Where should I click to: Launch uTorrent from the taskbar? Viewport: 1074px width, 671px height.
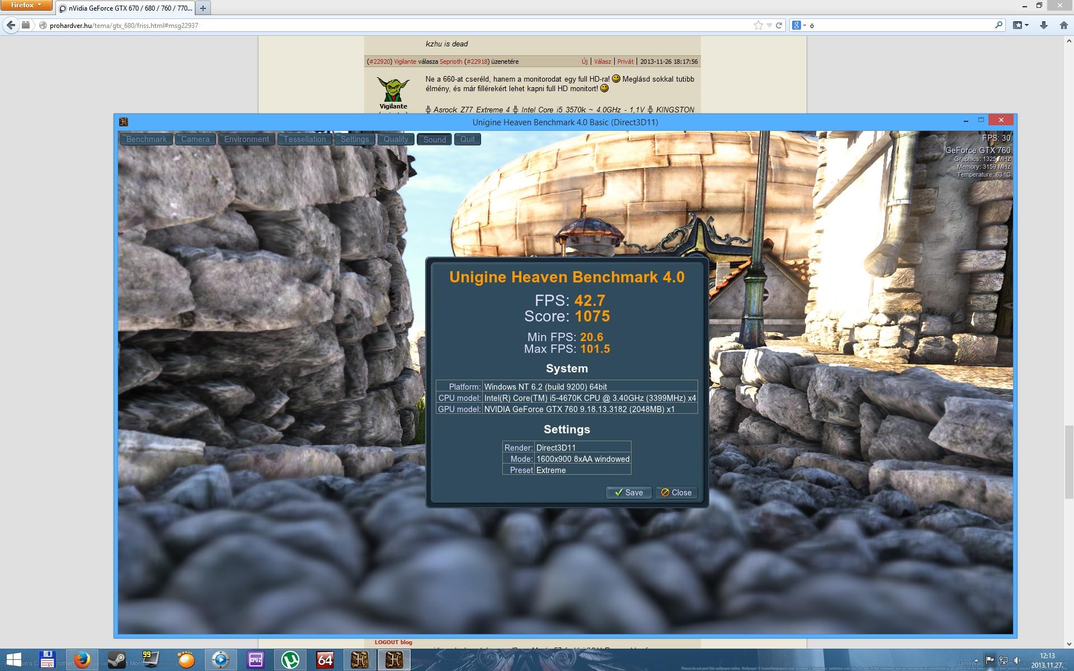(290, 660)
